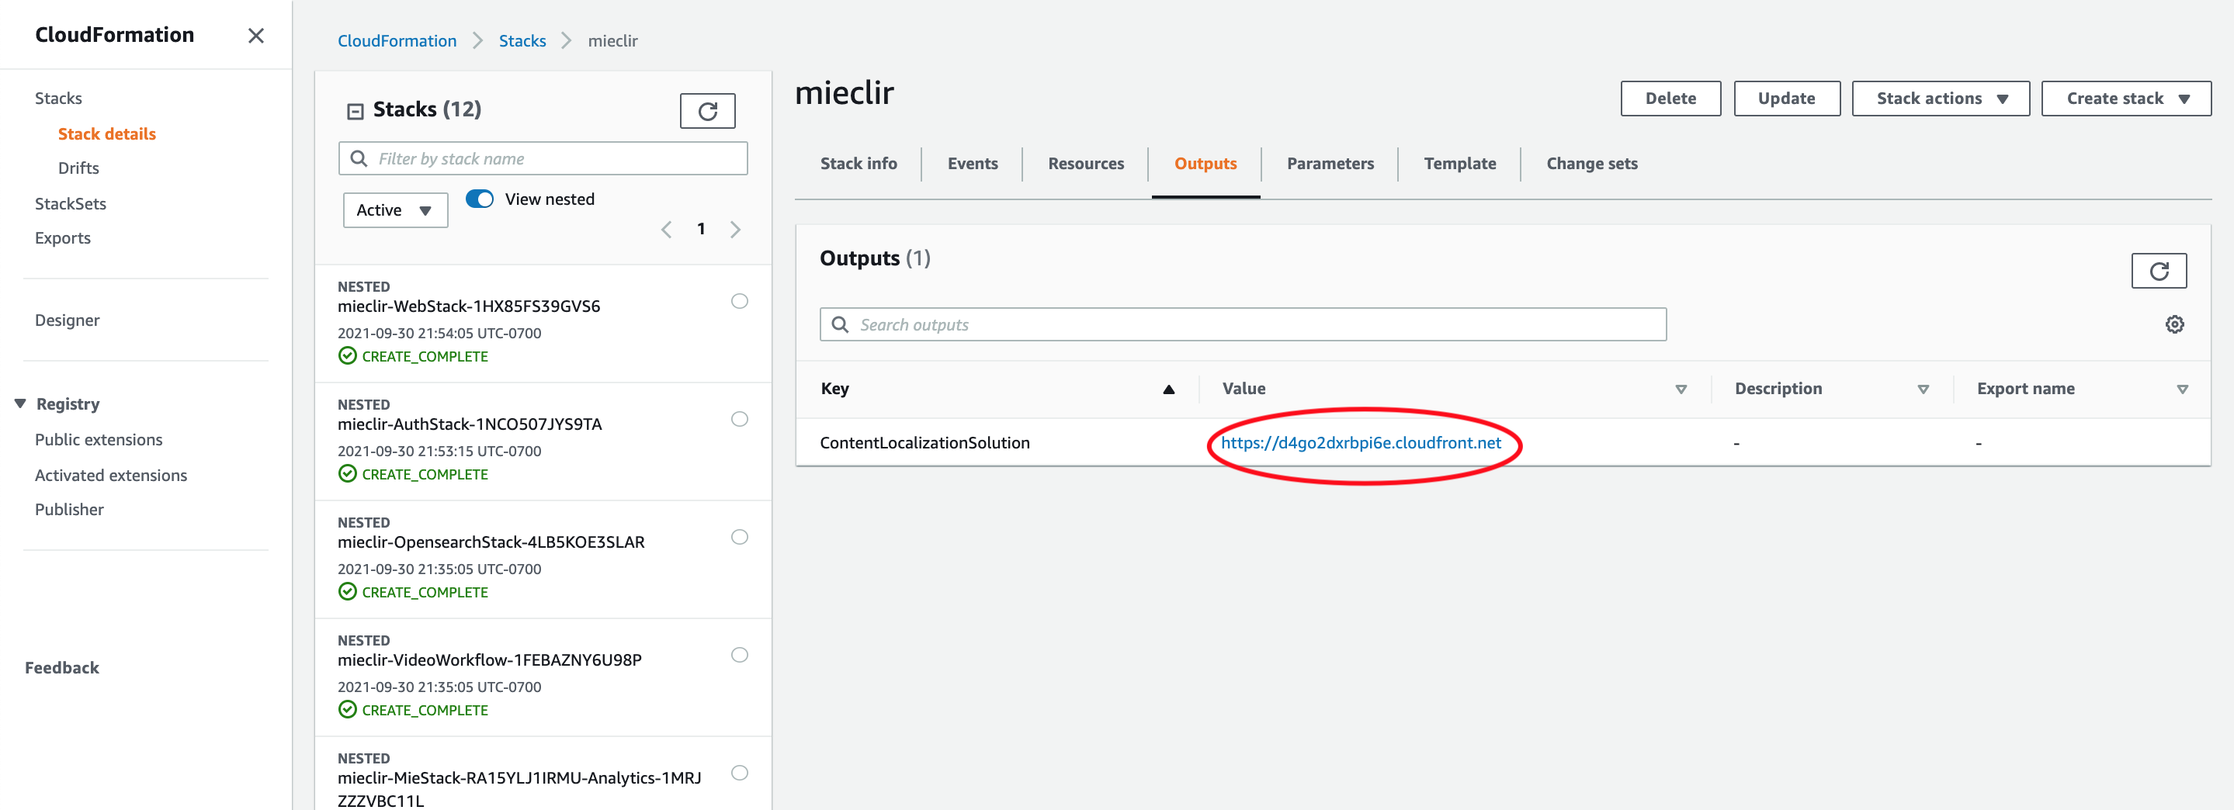
Task: Open Designer in sidebar
Action: (x=67, y=320)
